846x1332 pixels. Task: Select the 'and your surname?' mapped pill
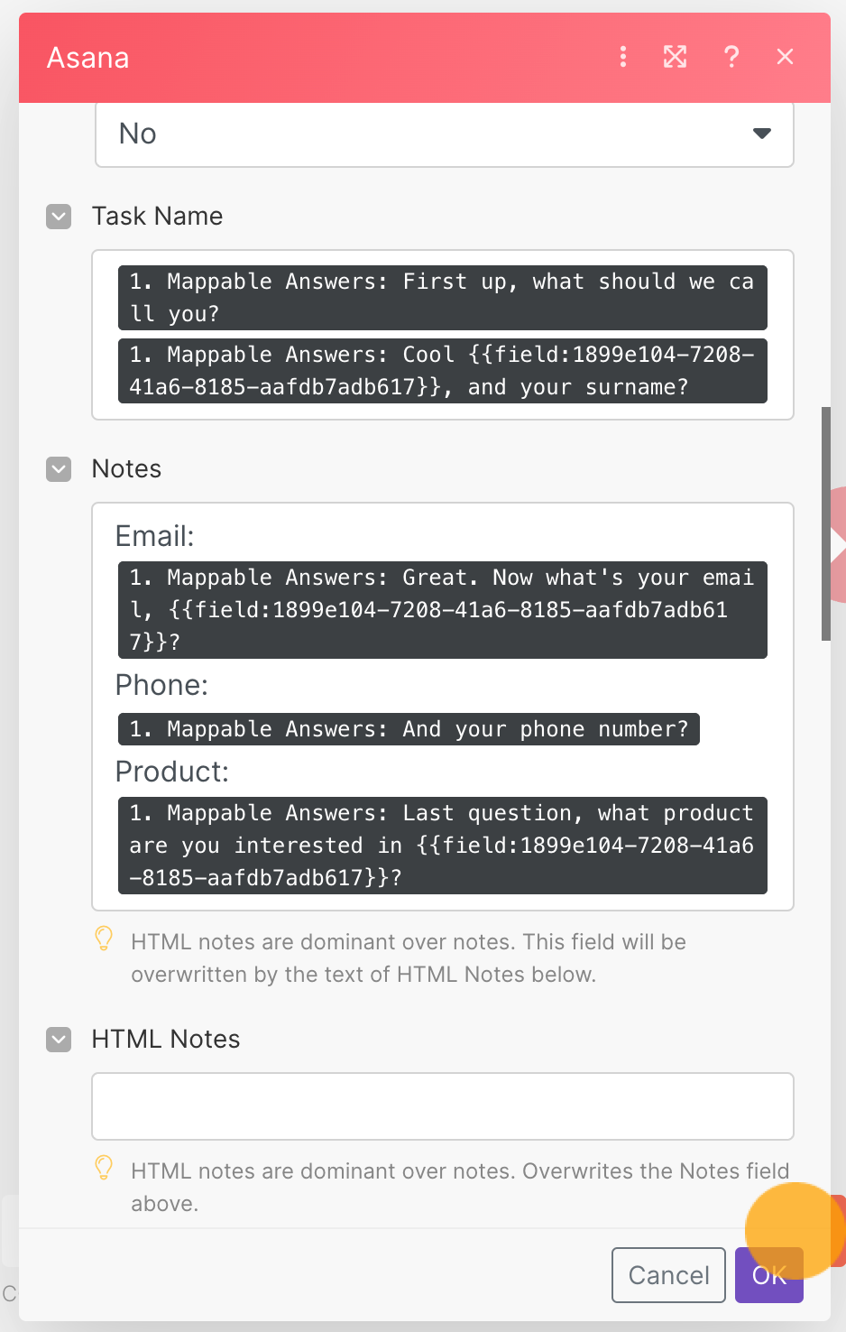443,371
